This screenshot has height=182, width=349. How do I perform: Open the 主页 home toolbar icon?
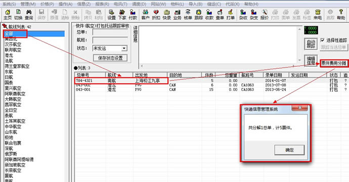tap(8, 15)
